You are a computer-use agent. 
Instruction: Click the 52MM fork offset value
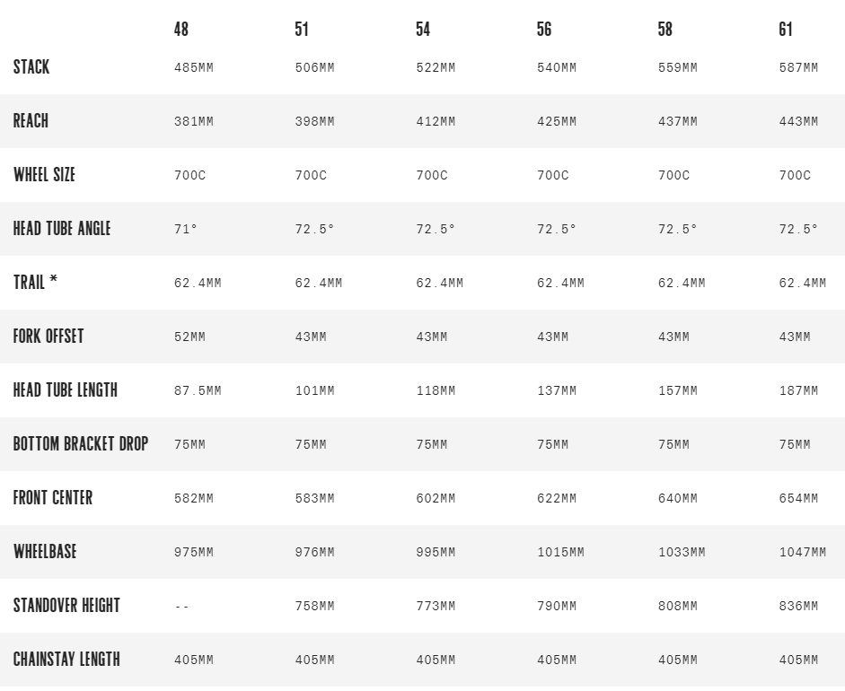(x=189, y=337)
